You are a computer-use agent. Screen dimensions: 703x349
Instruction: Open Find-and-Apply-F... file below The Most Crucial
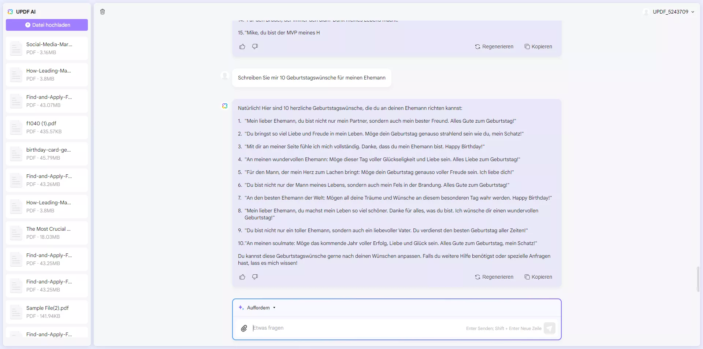[47, 259]
